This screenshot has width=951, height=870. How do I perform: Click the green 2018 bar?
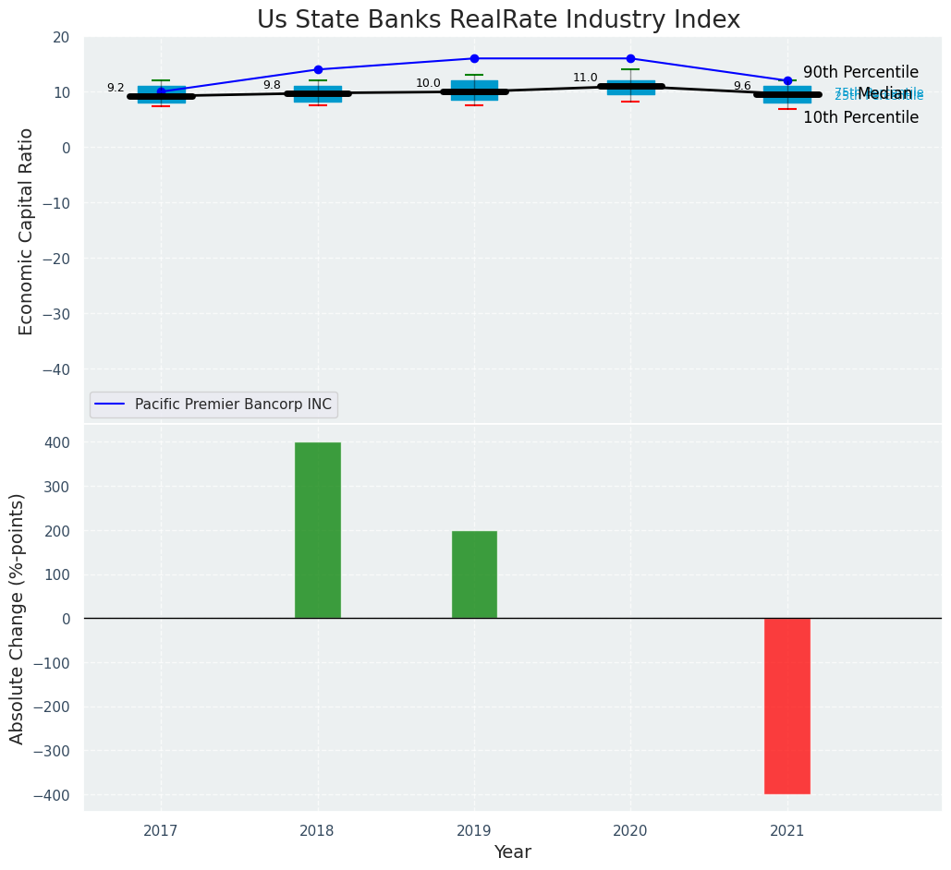click(317, 529)
